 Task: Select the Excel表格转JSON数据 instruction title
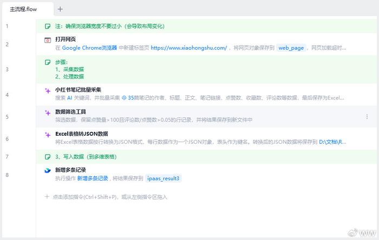tap(82, 134)
